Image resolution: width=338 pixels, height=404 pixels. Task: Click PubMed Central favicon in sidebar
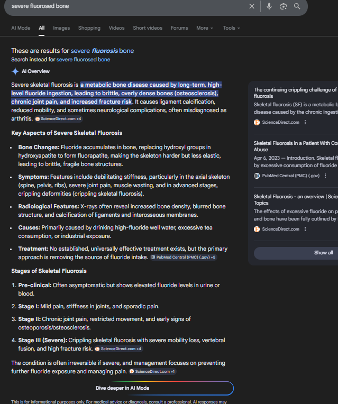click(x=257, y=176)
